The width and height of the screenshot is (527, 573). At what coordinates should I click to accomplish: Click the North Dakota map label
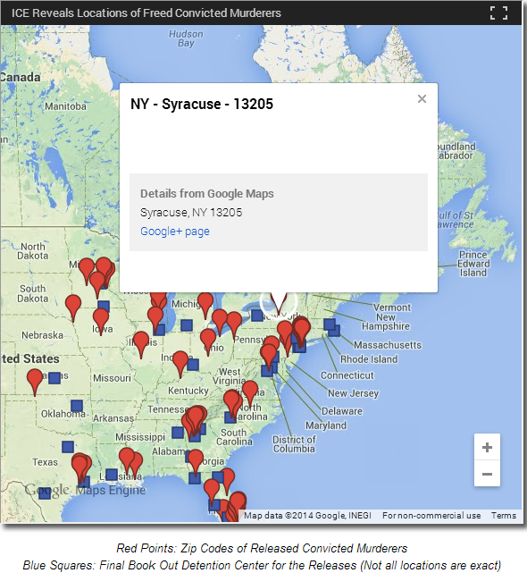click(x=33, y=251)
